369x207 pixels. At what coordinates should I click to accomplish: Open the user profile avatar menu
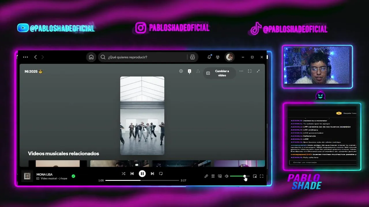coord(229,57)
